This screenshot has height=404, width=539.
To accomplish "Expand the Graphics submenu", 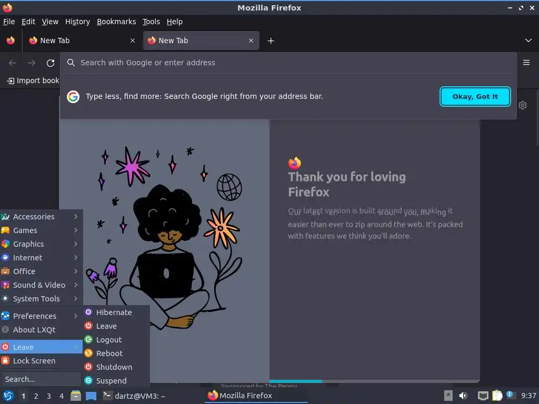I will click(x=41, y=244).
